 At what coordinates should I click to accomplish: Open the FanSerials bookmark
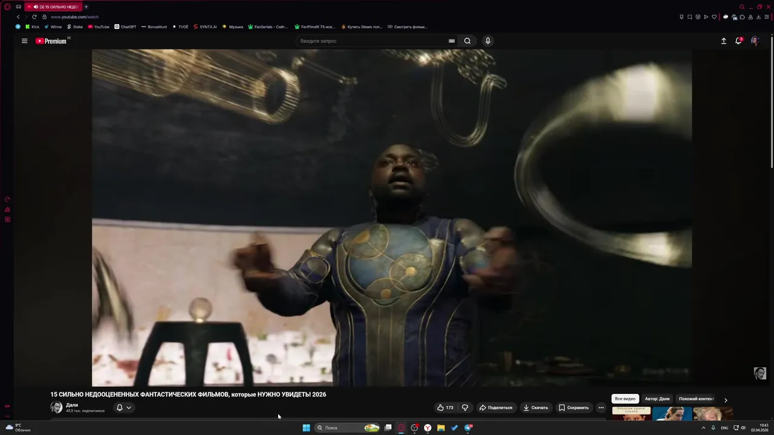point(268,27)
